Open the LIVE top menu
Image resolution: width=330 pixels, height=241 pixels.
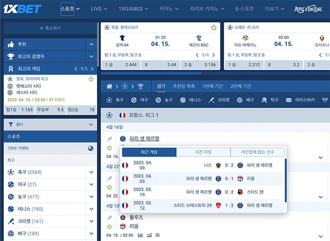click(x=99, y=9)
